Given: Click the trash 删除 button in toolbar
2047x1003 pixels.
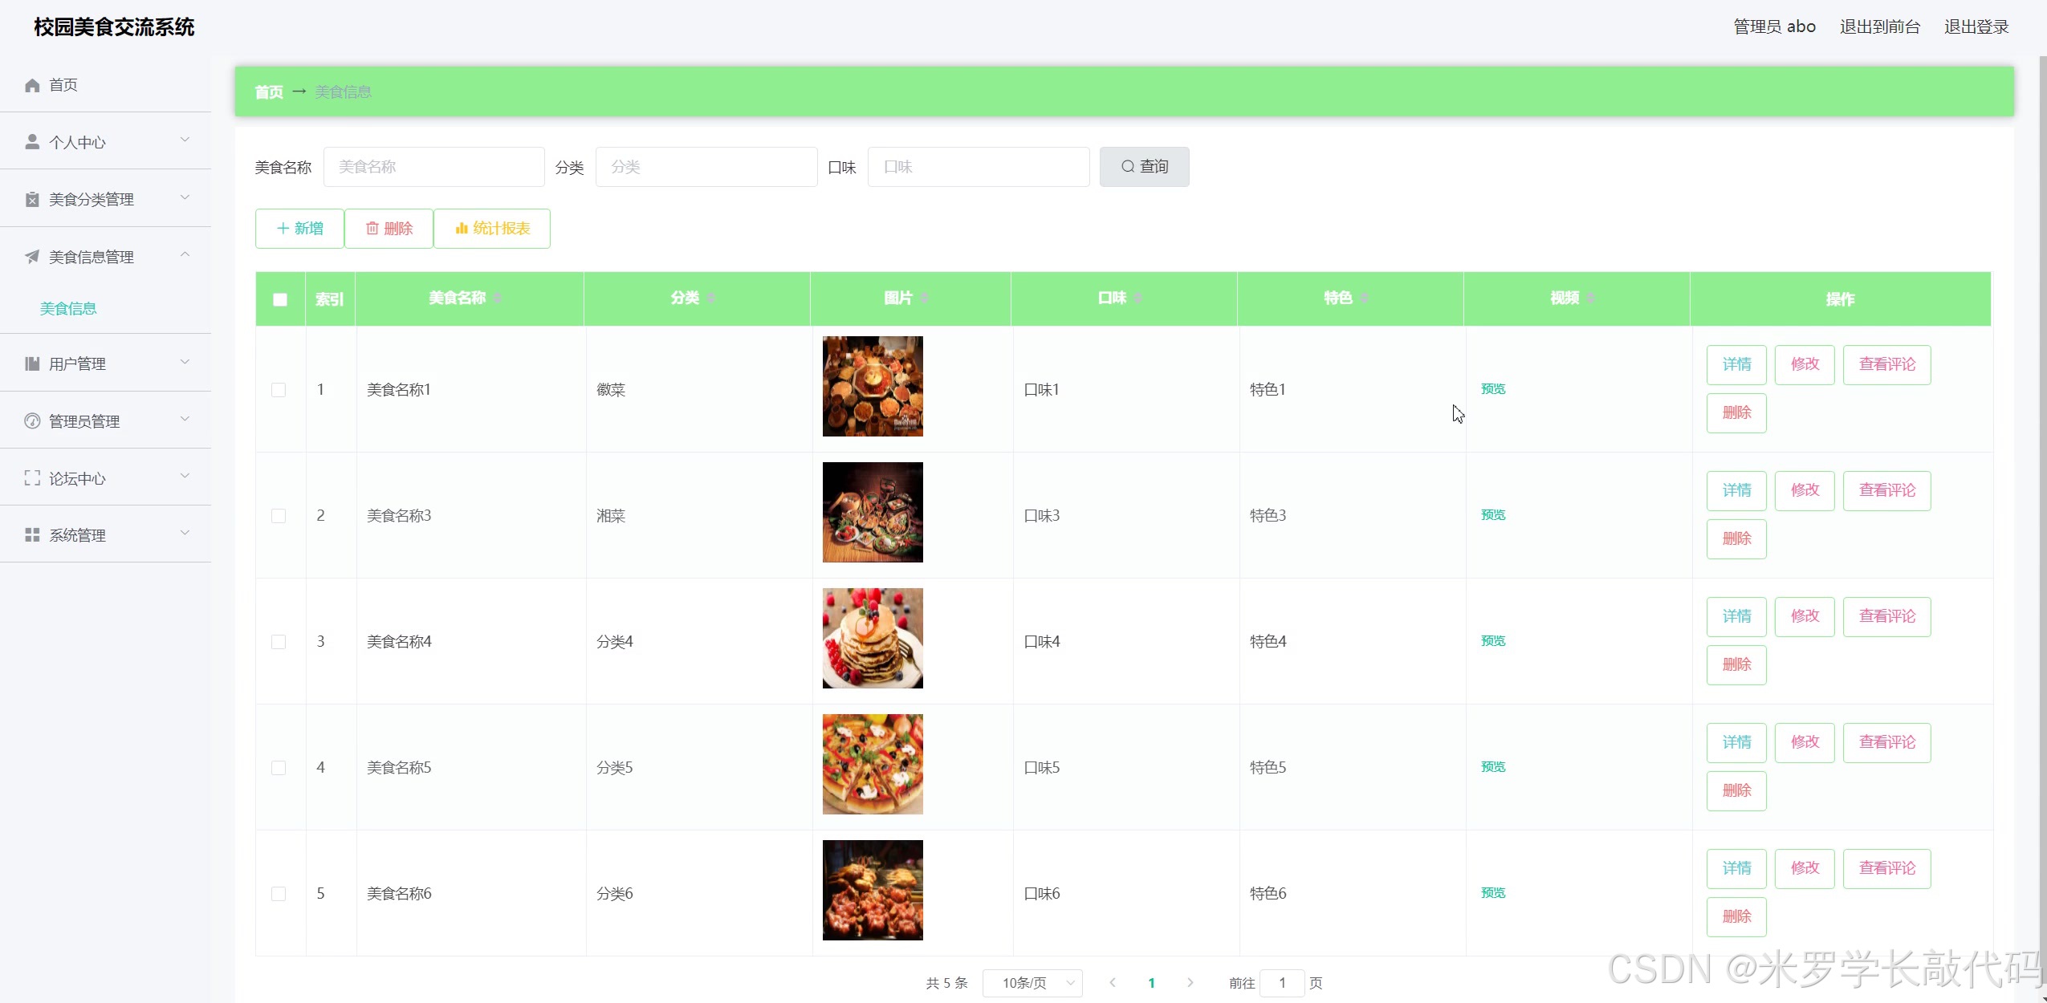Looking at the screenshot, I should pyautogui.click(x=389, y=229).
